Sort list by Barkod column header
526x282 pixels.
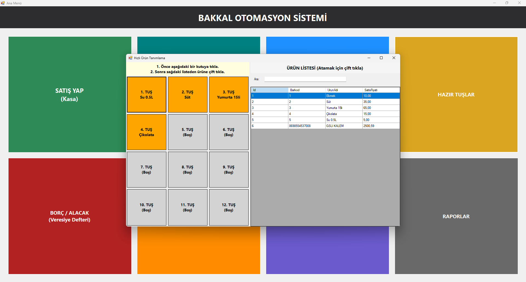[x=306, y=90]
